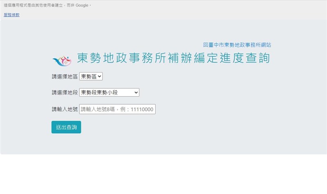
Task: Click the gray notice banner at top
Action: coord(204,10)
